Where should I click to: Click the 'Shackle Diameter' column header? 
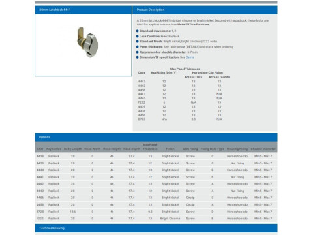[263, 149]
